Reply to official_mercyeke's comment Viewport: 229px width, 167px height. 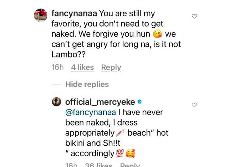click(130, 165)
